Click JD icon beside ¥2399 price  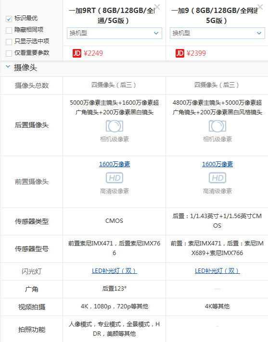tap(180, 53)
